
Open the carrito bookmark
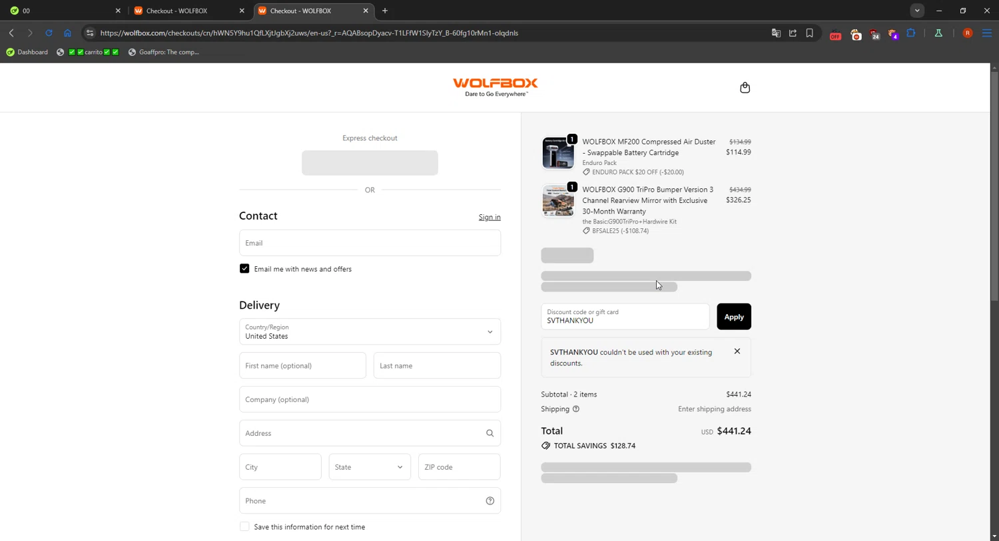[88, 52]
